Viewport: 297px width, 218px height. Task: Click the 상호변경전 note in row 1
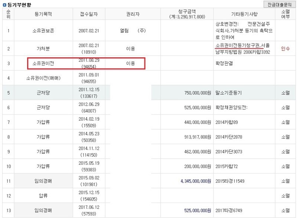click(244, 31)
